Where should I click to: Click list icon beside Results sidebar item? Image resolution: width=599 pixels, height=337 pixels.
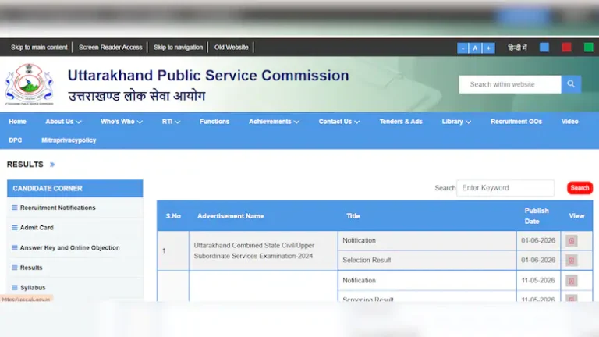15,268
